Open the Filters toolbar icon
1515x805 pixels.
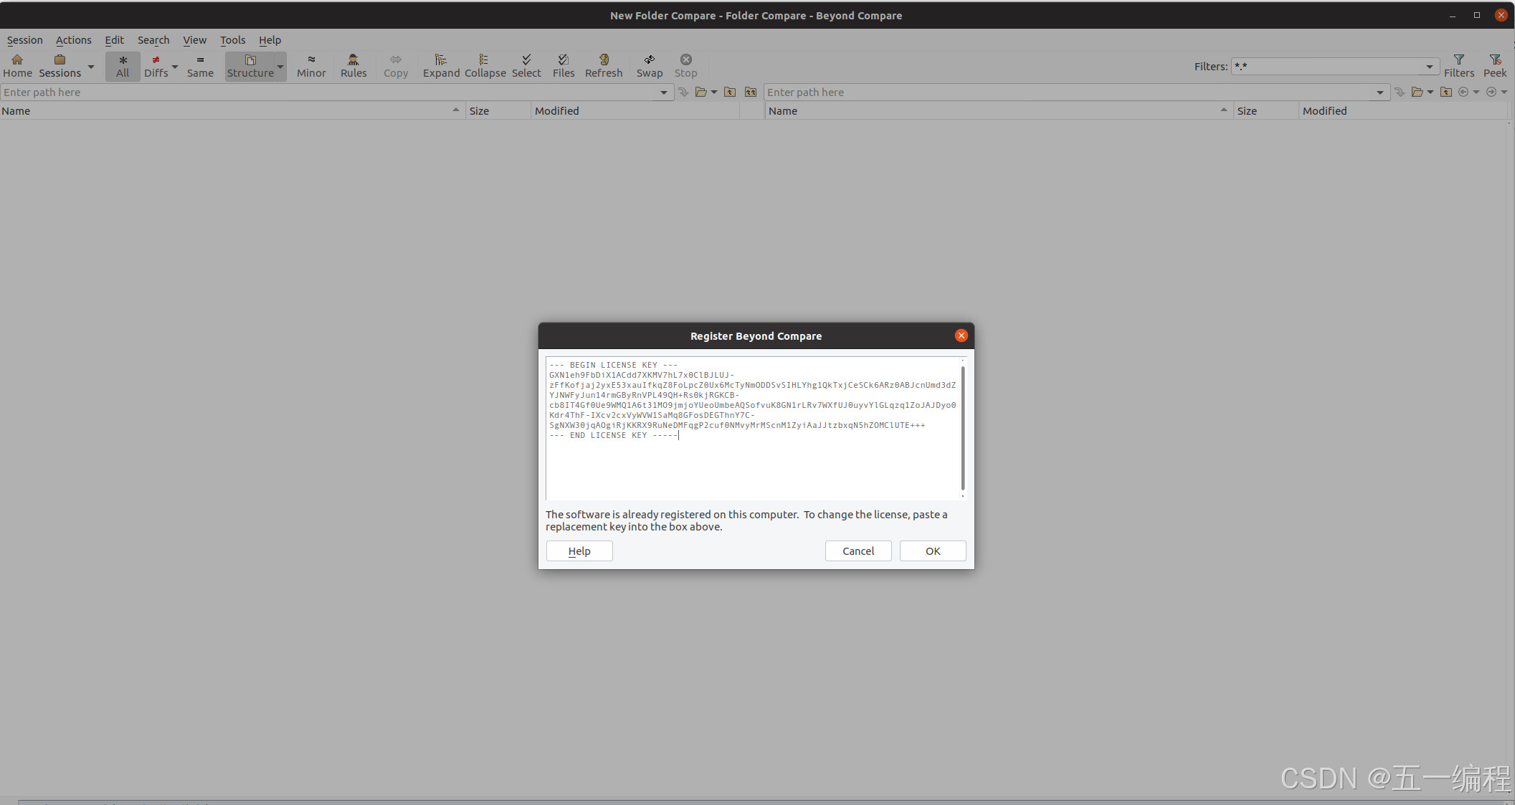(1459, 66)
